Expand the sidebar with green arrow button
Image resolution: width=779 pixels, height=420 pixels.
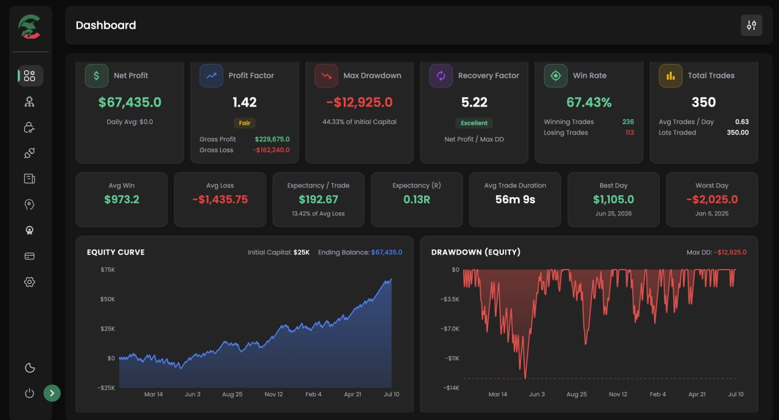[52, 393]
